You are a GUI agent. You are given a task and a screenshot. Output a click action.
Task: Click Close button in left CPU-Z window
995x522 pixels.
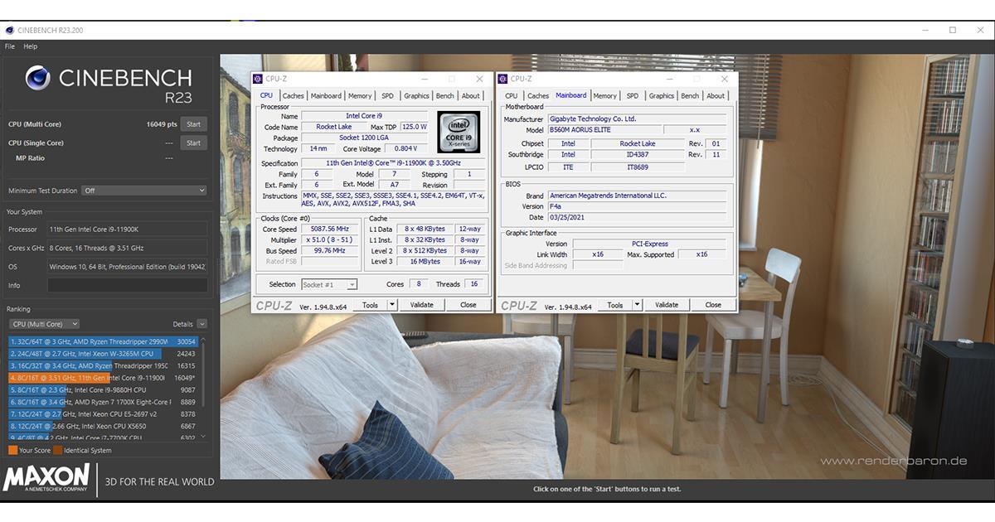pos(468,305)
